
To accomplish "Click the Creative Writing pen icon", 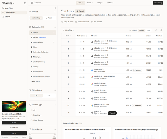I will click(31, 62).
